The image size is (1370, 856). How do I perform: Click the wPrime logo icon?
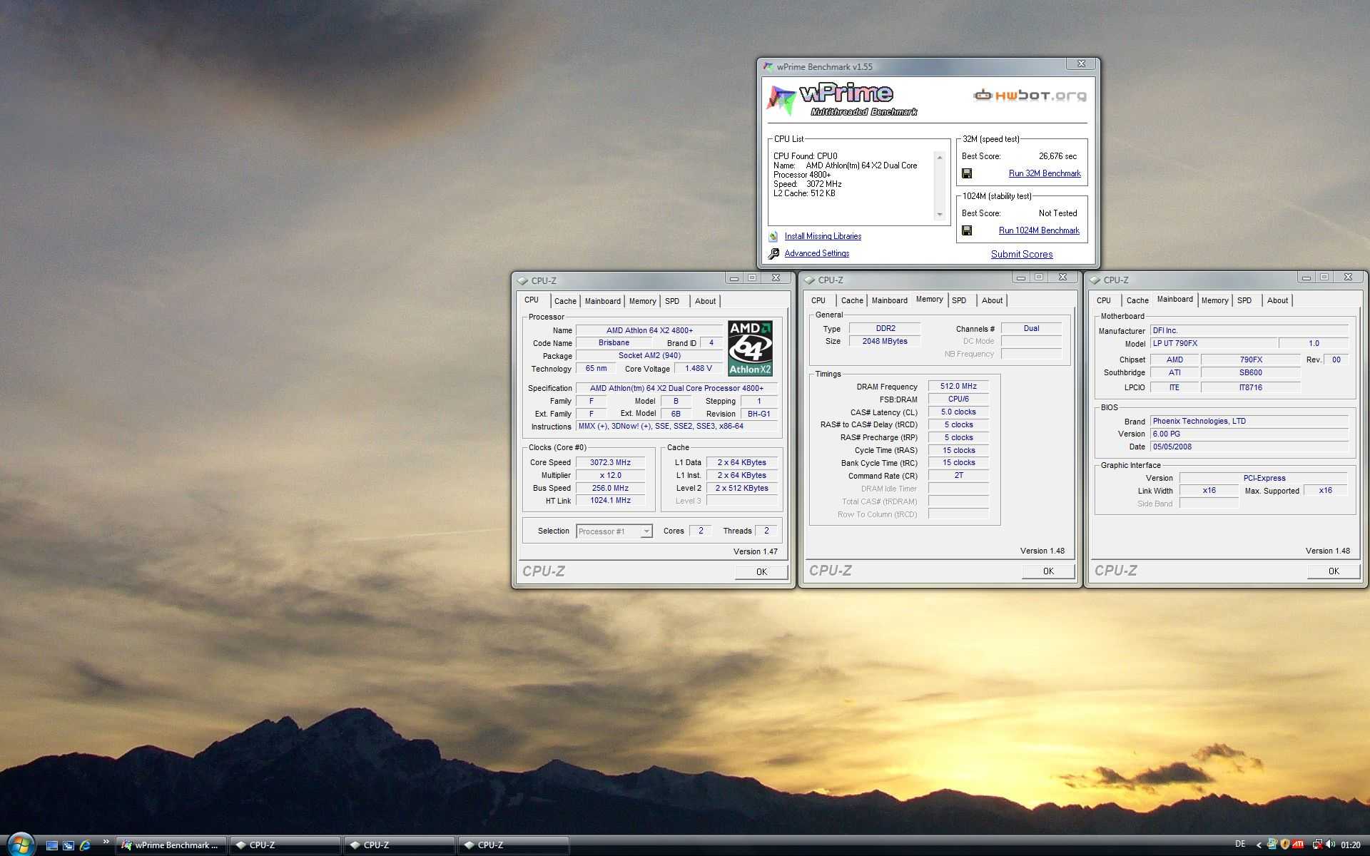click(x=781, y=99)
